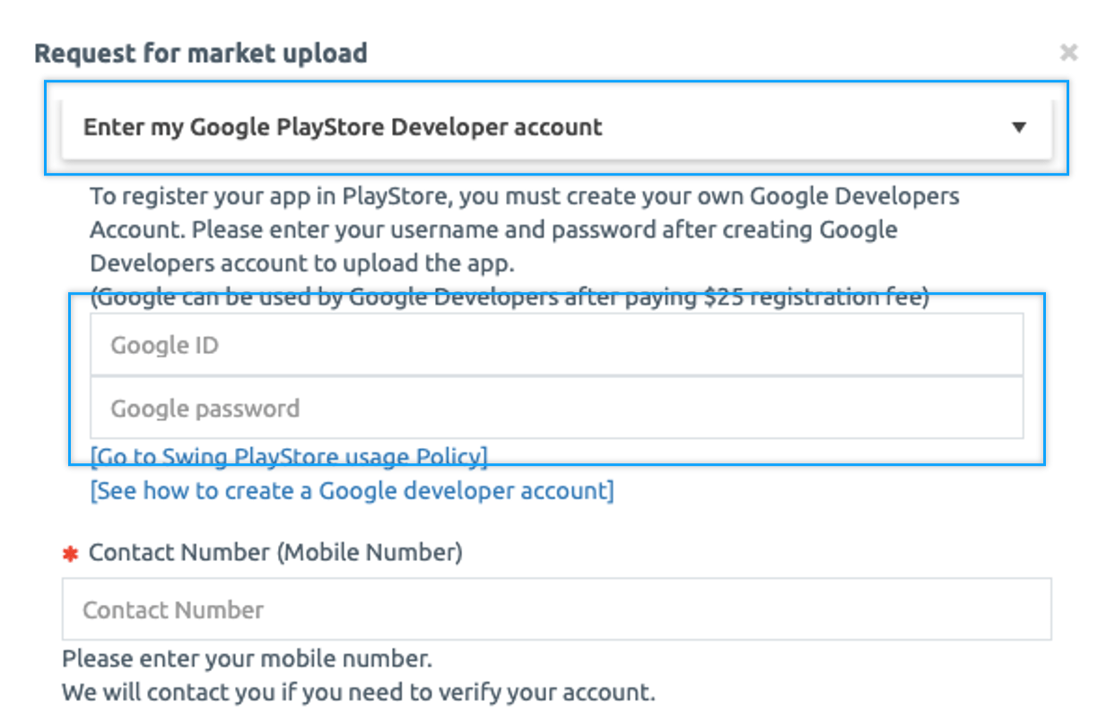The width and height of the screenshot is (1115, 707).
Task: Select the "Enter my Google PlayStore Developer account" text
Action: [343, 127]
